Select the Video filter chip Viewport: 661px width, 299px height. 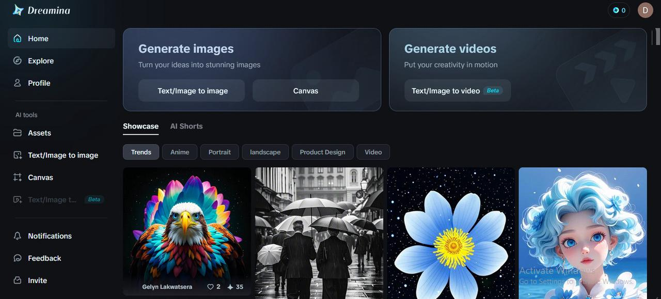point(373,152)
